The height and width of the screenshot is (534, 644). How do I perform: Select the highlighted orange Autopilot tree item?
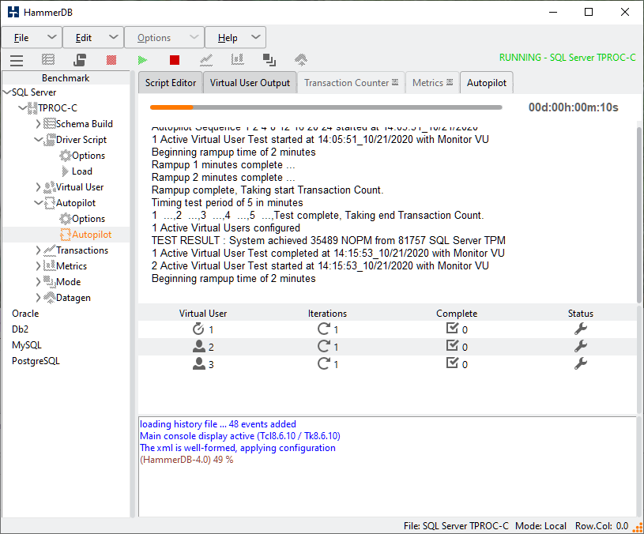pos(92,235)
